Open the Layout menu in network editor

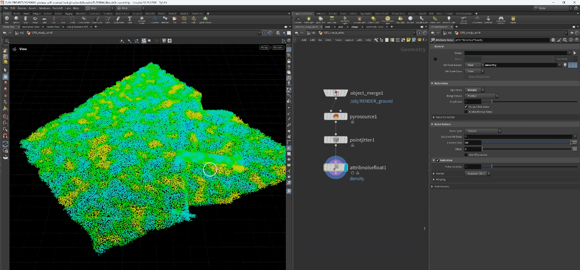349,40
